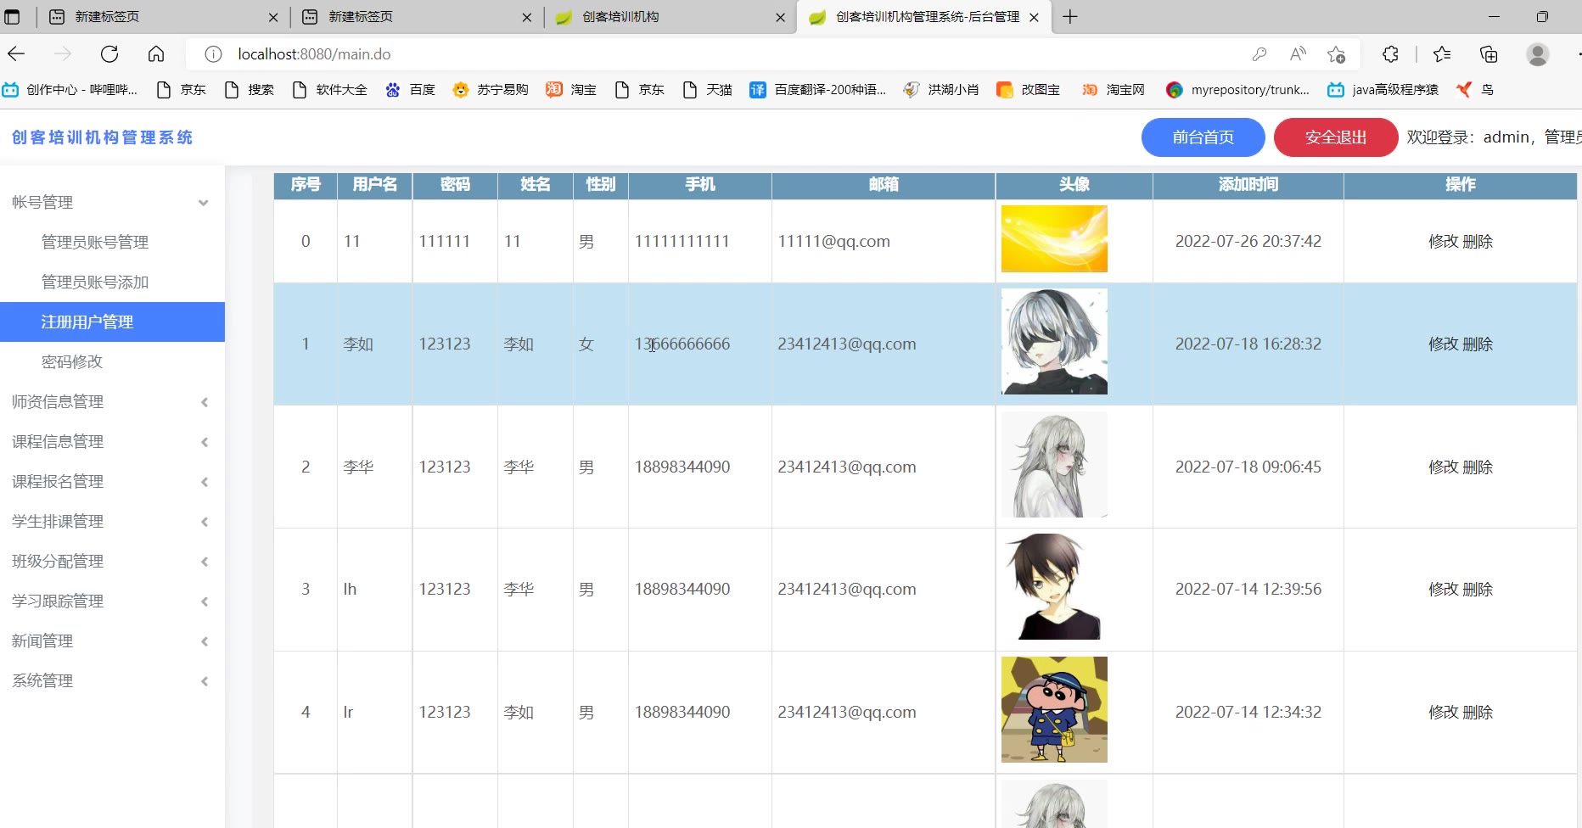
Task: Go back to the previous page
Action: tap(16, 54)
